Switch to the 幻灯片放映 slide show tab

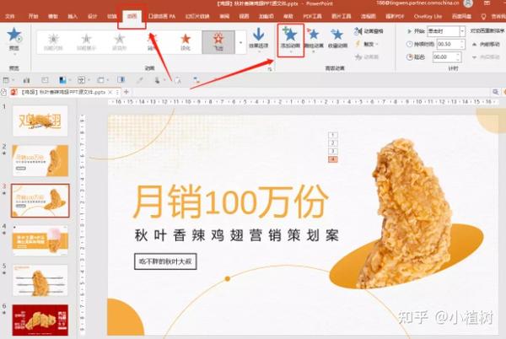tap(197, 16)
